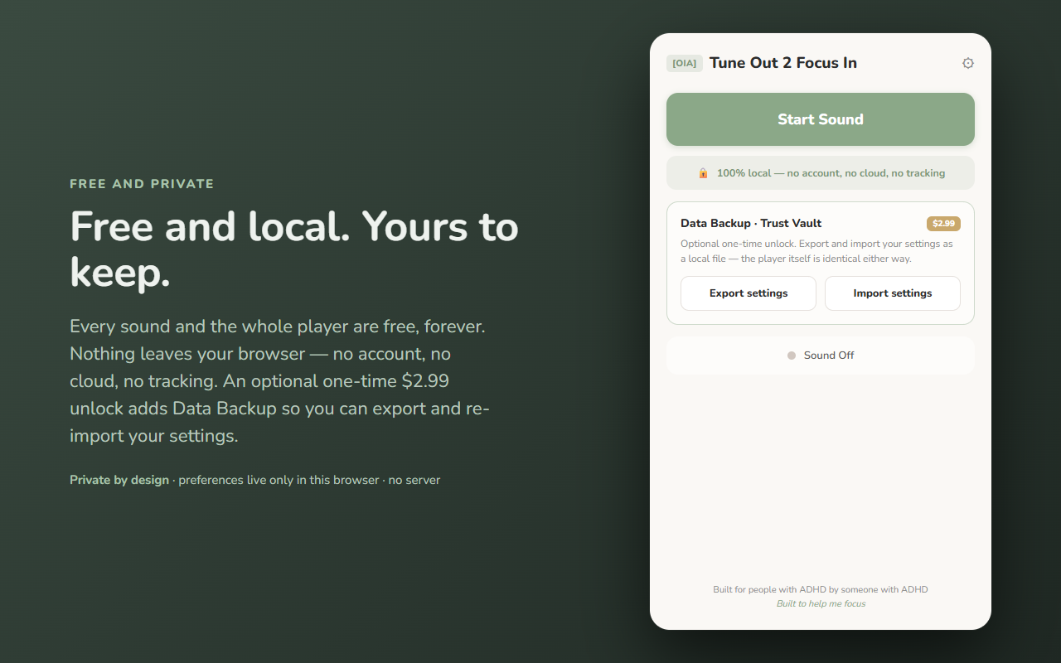Click Import settings button
The height and width of the screenshot is (663, 1061).
(x=893, y=293)
